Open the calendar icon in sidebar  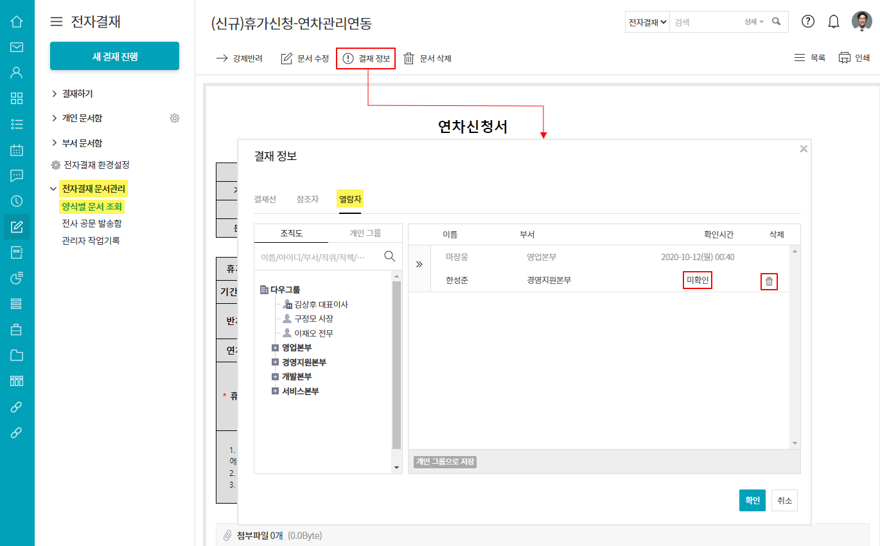(x=17, y=150)
